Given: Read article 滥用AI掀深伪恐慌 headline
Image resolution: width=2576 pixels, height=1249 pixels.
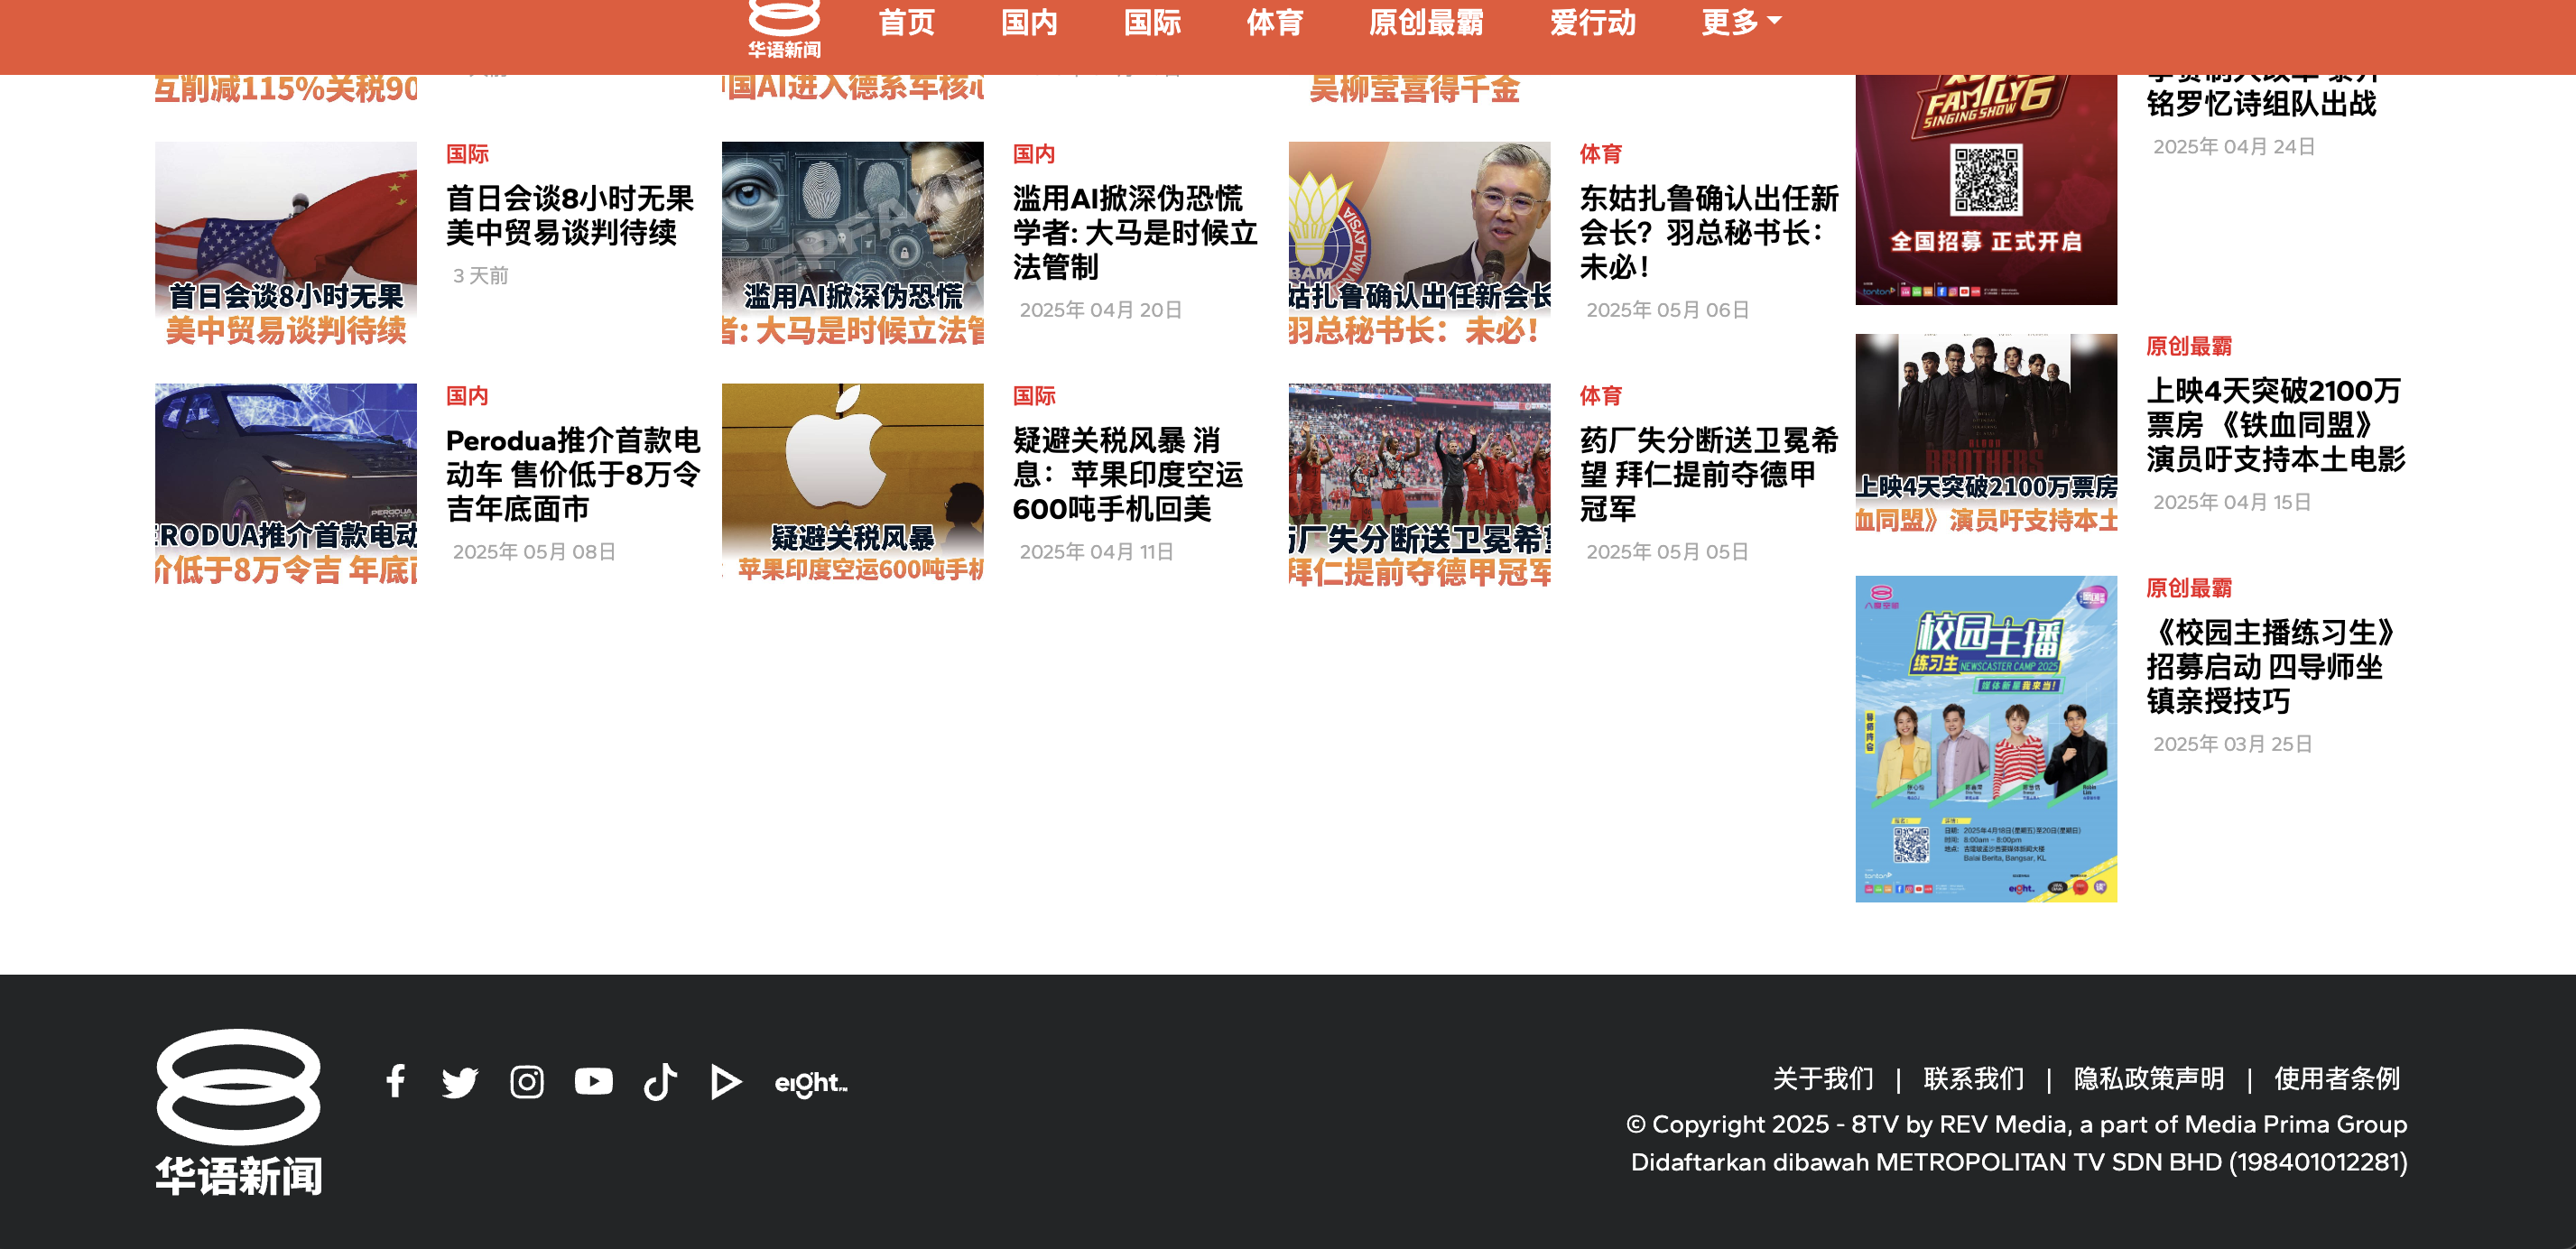Looking at the screenshot, I should click(x=1135, y=233).
